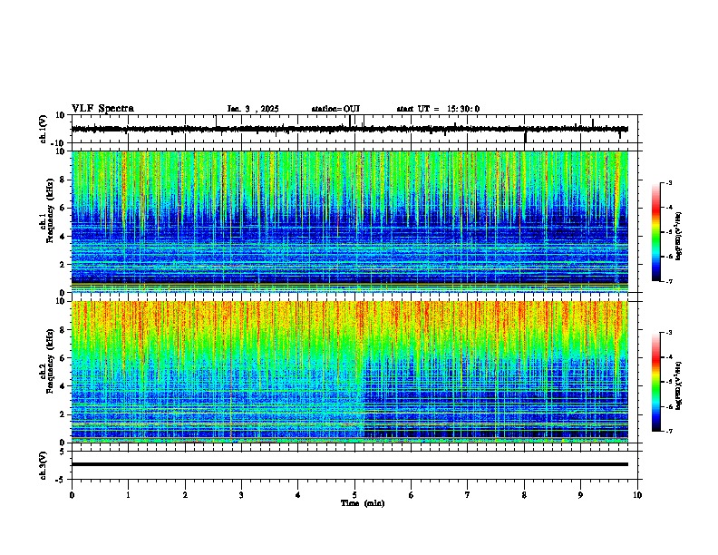Click the "ch.1(V)" waveform axis label

[44, 129]
